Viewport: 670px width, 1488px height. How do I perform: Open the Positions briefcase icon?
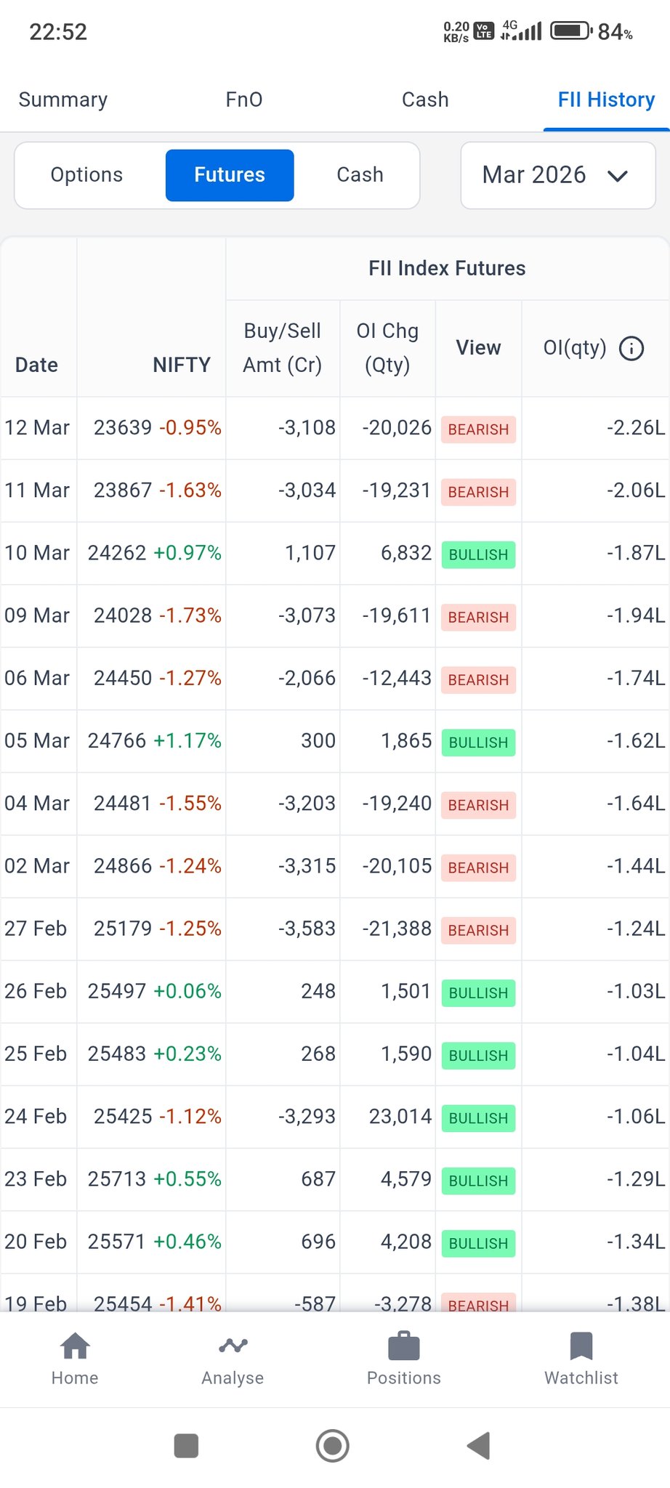coord(404,1347)
